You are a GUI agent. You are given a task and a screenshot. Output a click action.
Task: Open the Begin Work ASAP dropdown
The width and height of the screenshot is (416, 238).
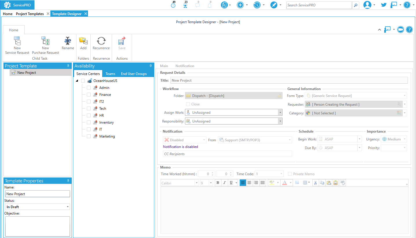coord(360,139)
